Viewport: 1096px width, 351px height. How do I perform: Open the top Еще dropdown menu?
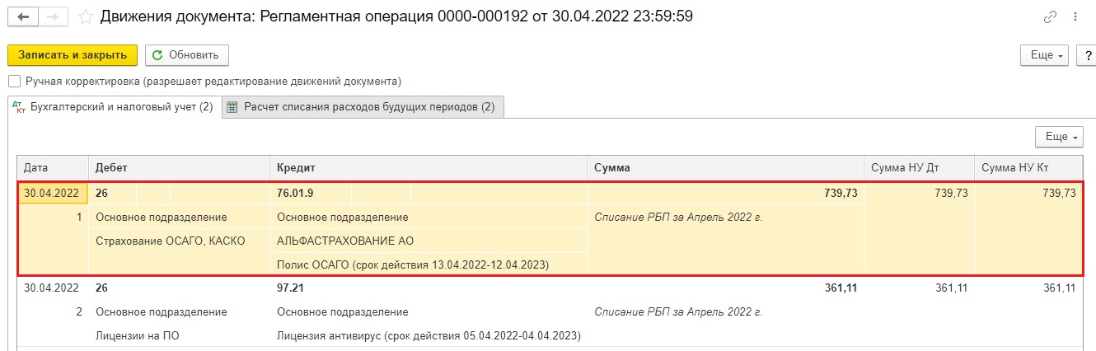click(x=1046, y=55)
